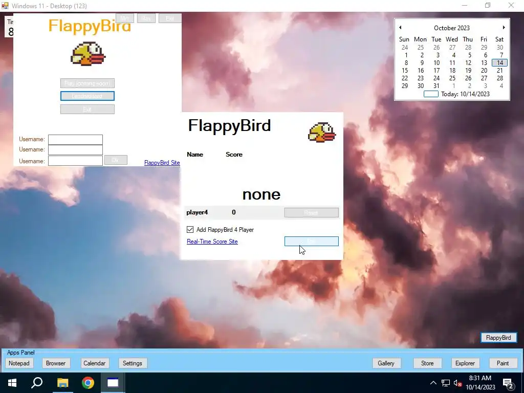Click the Play (coming soon) button
The image size is (524, 393).
tap(88, 83)
